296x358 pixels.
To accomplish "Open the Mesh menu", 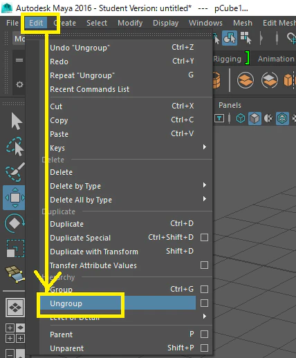I will pyautogui.click(x=243, y=23).
